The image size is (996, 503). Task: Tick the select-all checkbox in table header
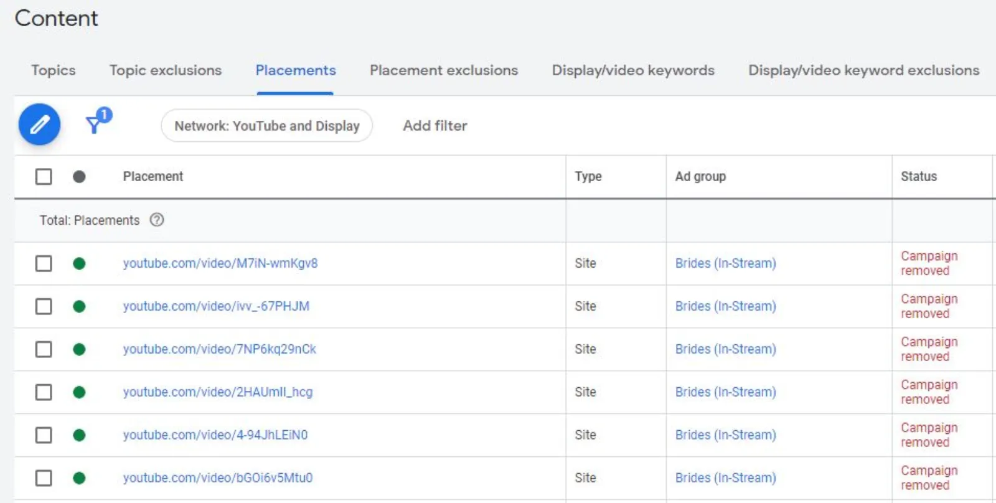[44, 177]
